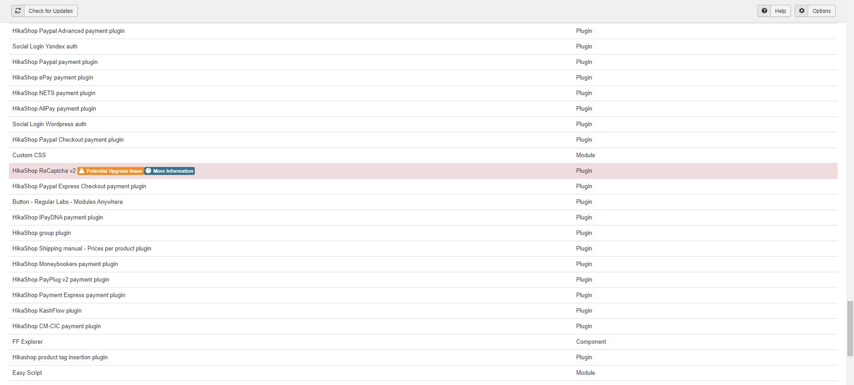Click HikaShop group plugin name
854x385 pixels.
[x=42, y=233]
